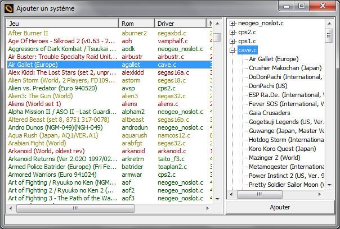
Task: Select Altered Beast (set 8) row
Action: 110,120
